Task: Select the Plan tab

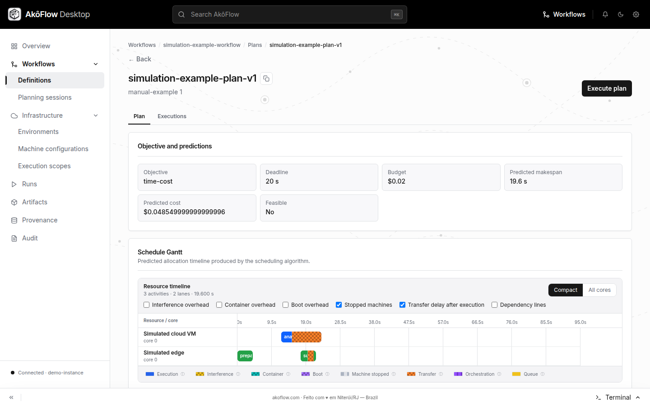Action: 139,116
